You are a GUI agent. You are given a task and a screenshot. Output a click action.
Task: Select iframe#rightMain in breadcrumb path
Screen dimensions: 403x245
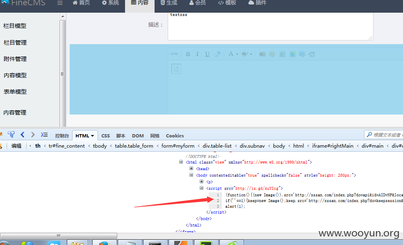point(332,146)
